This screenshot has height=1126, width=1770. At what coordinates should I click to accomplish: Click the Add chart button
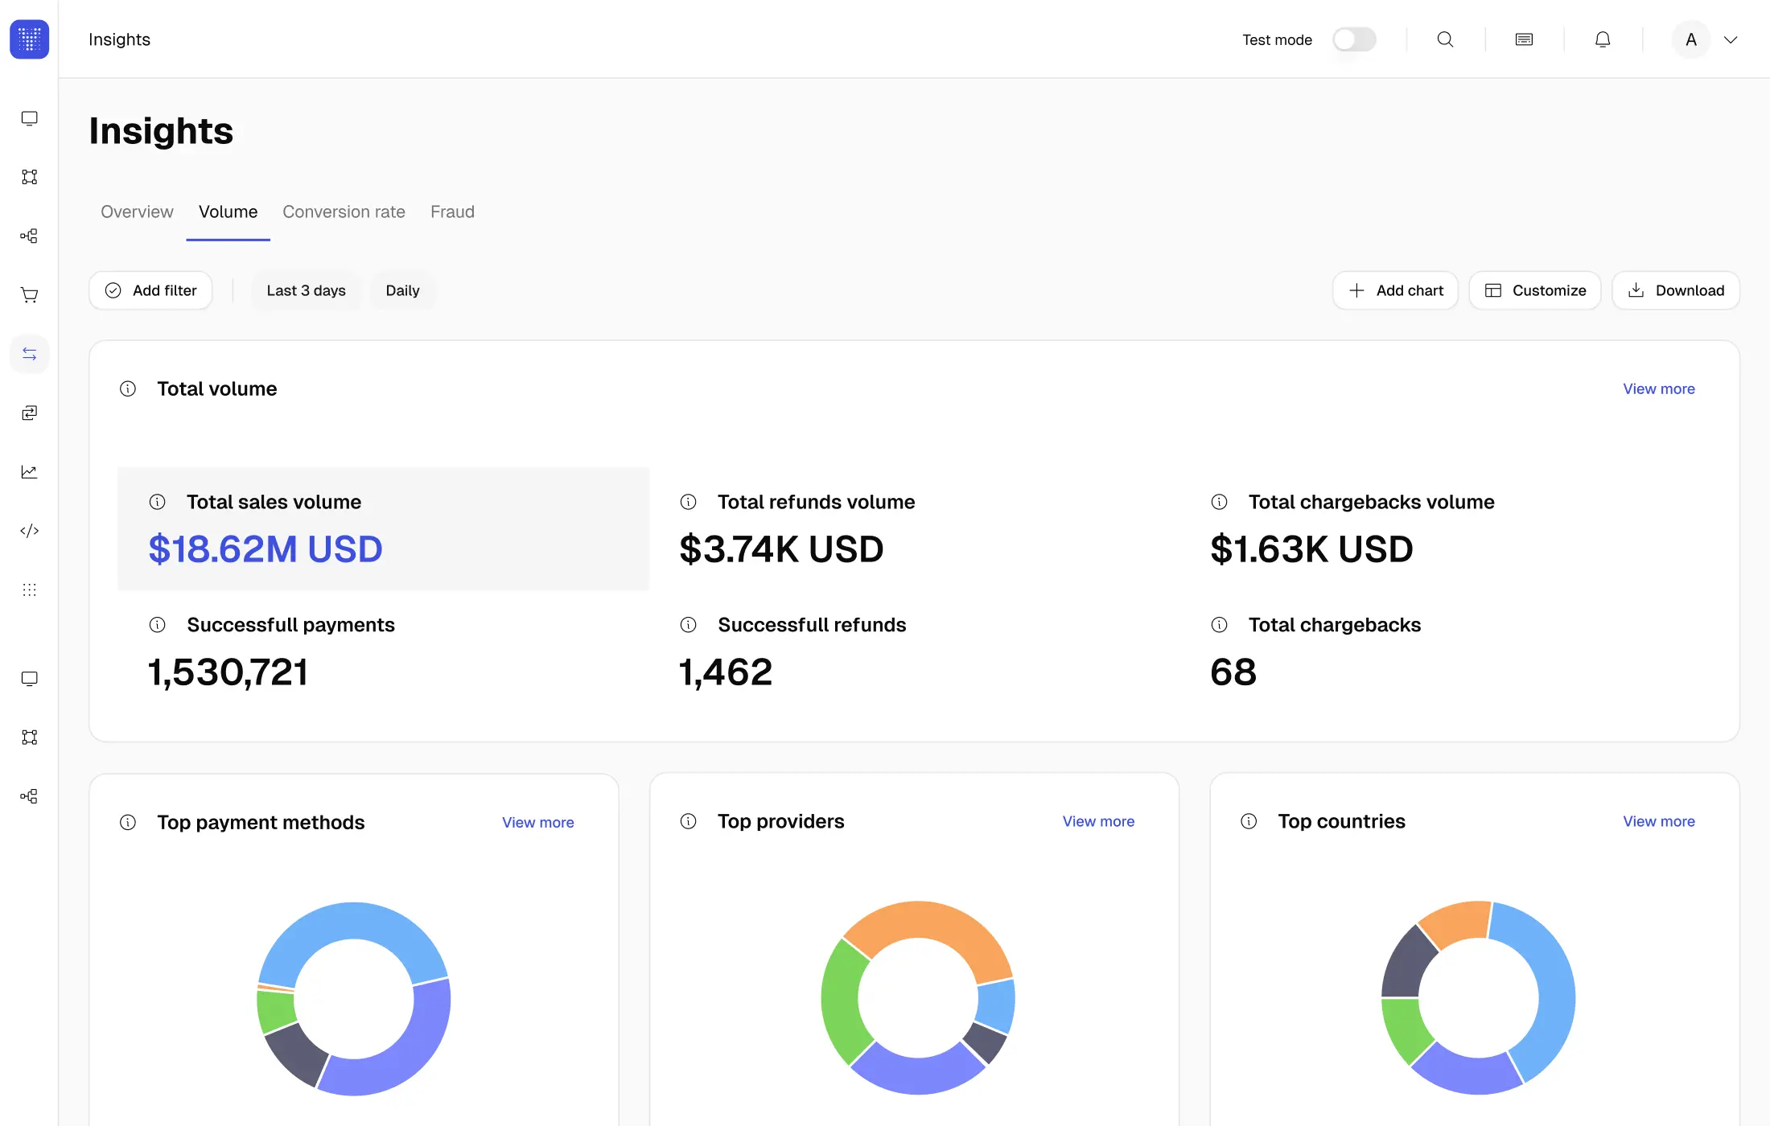pyautogui.click(x=1396, y=290)
